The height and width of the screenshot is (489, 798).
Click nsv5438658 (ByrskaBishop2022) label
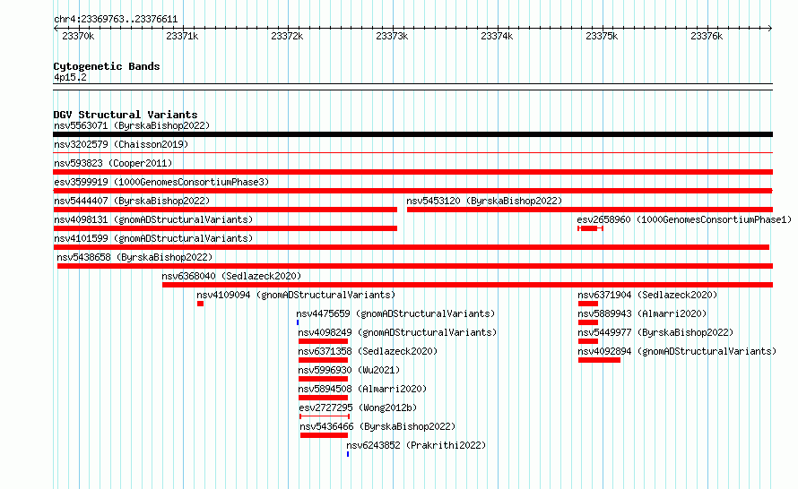134,257
